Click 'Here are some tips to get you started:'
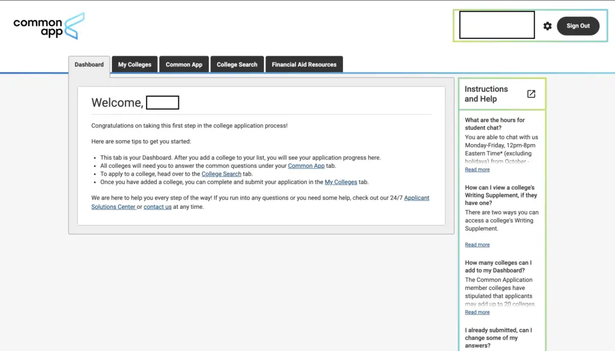This screenshot has width=615, height=351. pyautogui.click(x=141, y=142)
